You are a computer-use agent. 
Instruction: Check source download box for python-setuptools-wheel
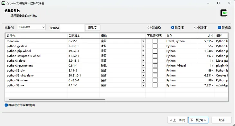(155, 56)
